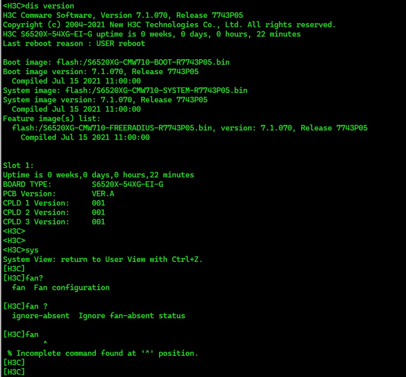
Task: Click the Comware Software version 7.1.070 line
Action: pos(122,15)
